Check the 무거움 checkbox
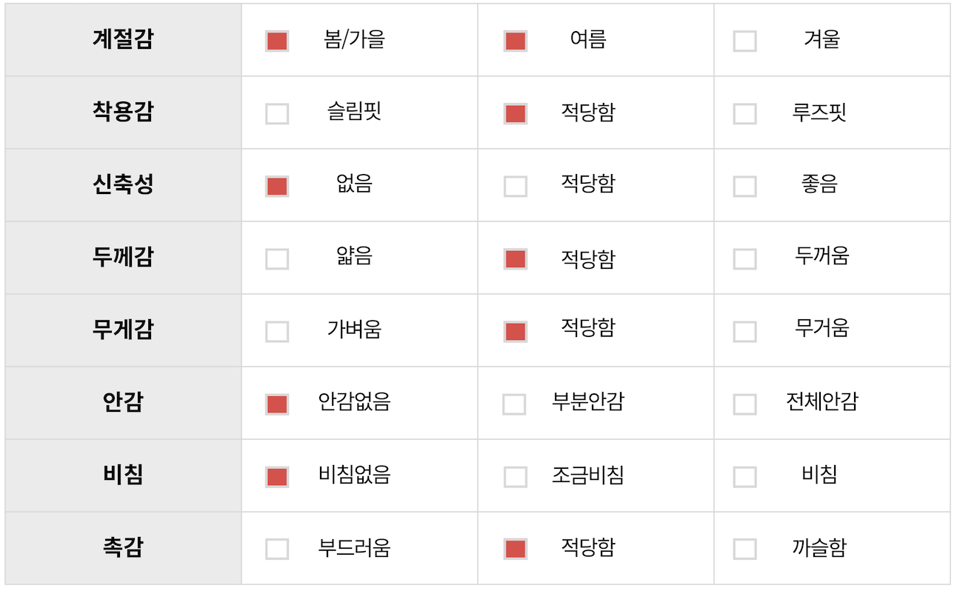Viewport: 960px width, 591px height. tap(744, 331)
